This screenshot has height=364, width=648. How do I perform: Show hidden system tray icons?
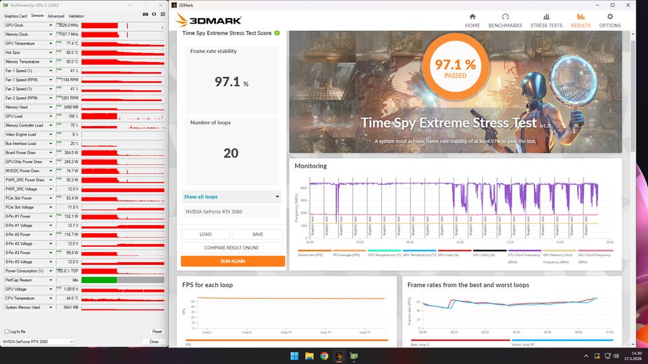point(586,356)
